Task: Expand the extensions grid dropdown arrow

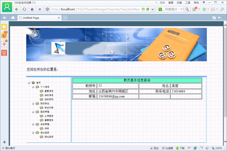Action: point(199,9)
